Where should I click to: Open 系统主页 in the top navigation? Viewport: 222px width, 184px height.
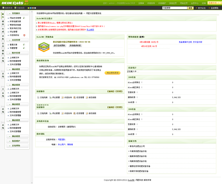173,3
